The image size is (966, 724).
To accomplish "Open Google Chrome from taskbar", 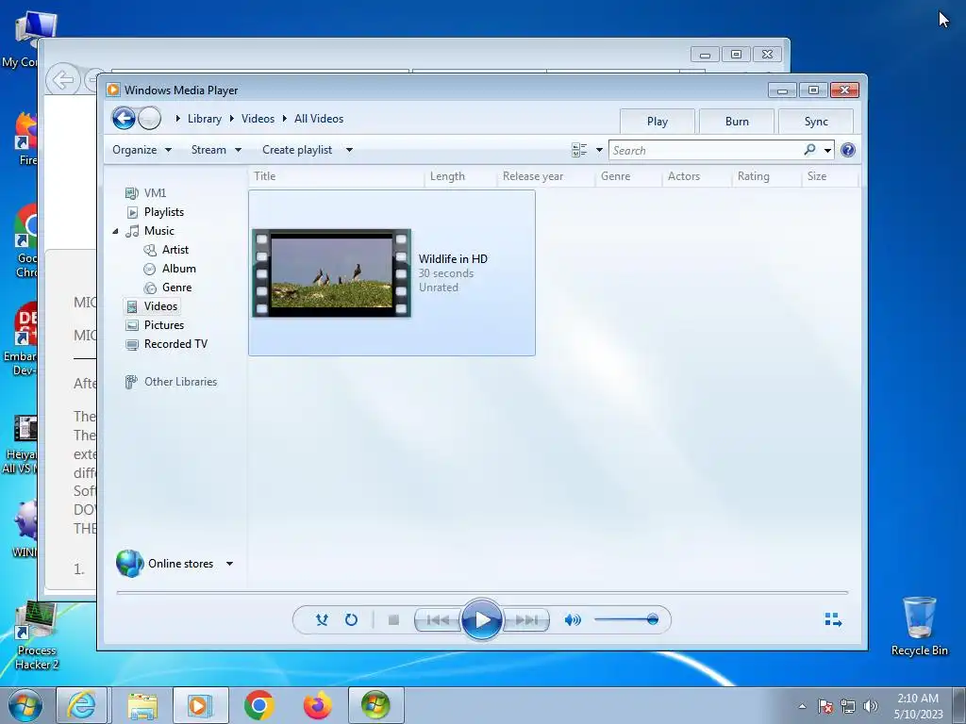I will (x=258, y=705).
